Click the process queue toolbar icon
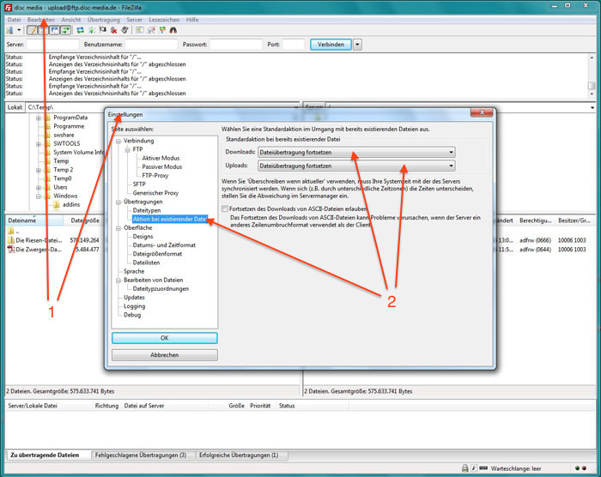This screenshot has height=477, width=601. tap(92, 30)
